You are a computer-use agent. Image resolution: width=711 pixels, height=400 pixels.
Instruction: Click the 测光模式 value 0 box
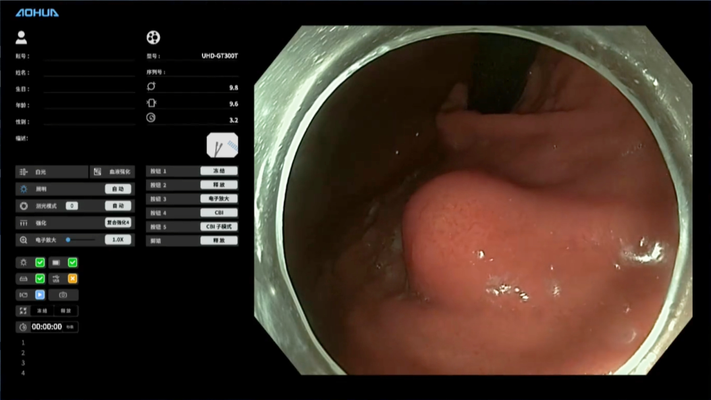tap(72, 206)
